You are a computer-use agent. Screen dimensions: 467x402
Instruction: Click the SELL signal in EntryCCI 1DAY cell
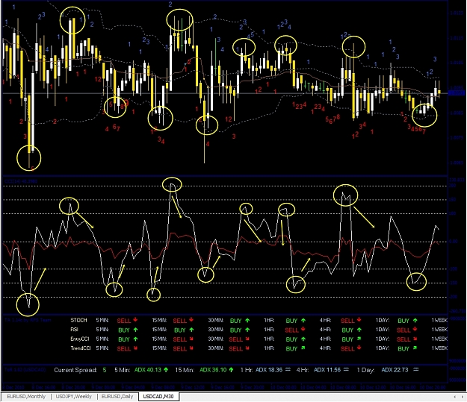(x=403, y=339)
